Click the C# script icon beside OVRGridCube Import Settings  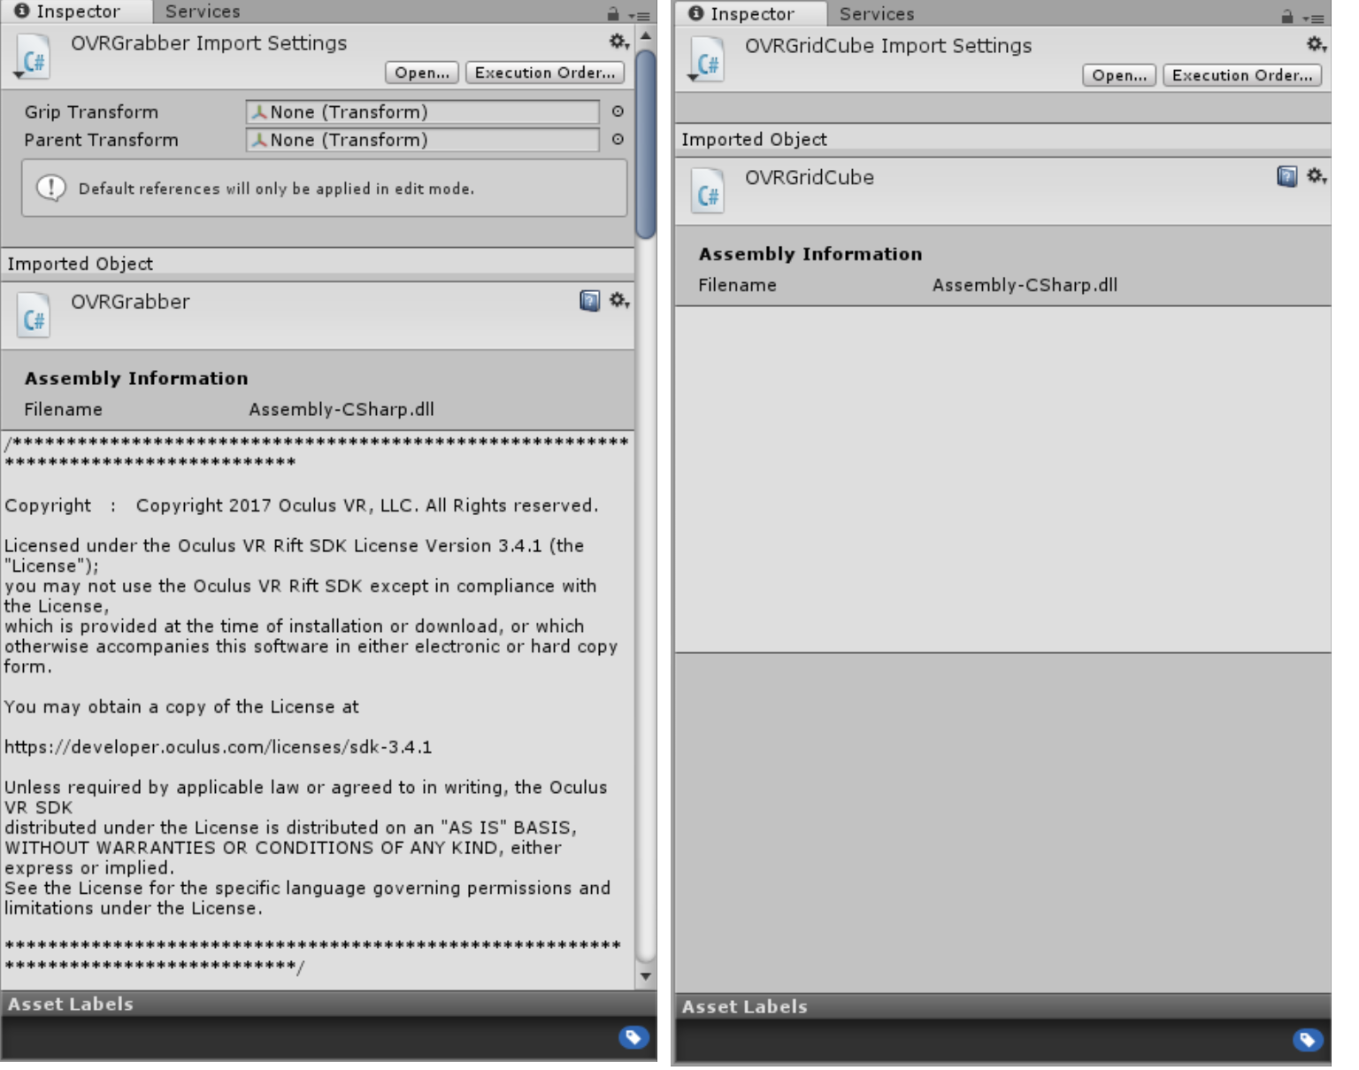pos(707,59)
